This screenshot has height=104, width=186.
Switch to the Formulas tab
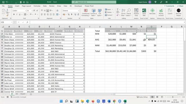(37, 6)
